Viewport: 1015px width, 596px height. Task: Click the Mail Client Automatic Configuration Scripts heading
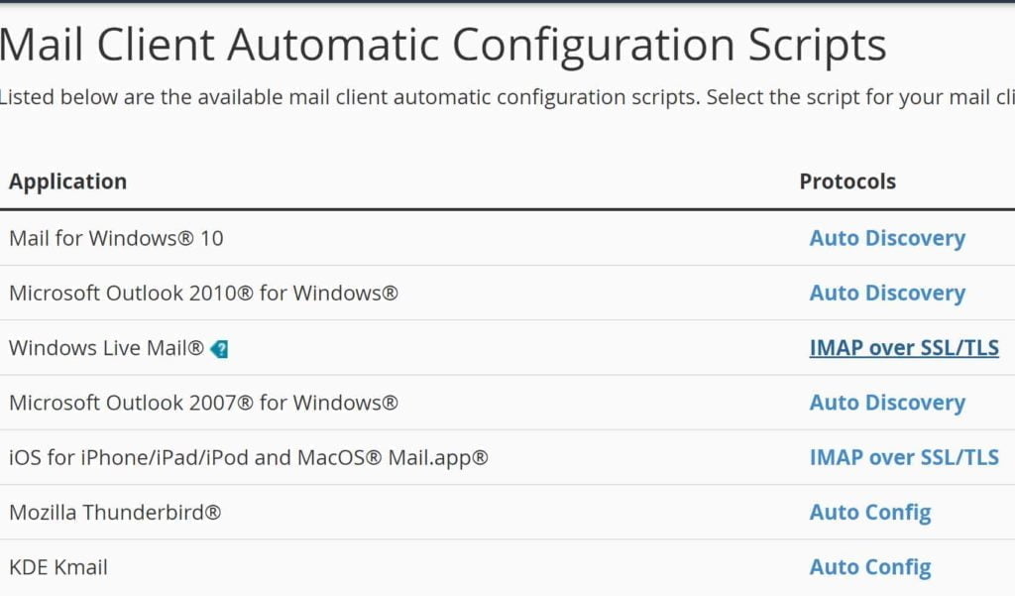point(443,46)
